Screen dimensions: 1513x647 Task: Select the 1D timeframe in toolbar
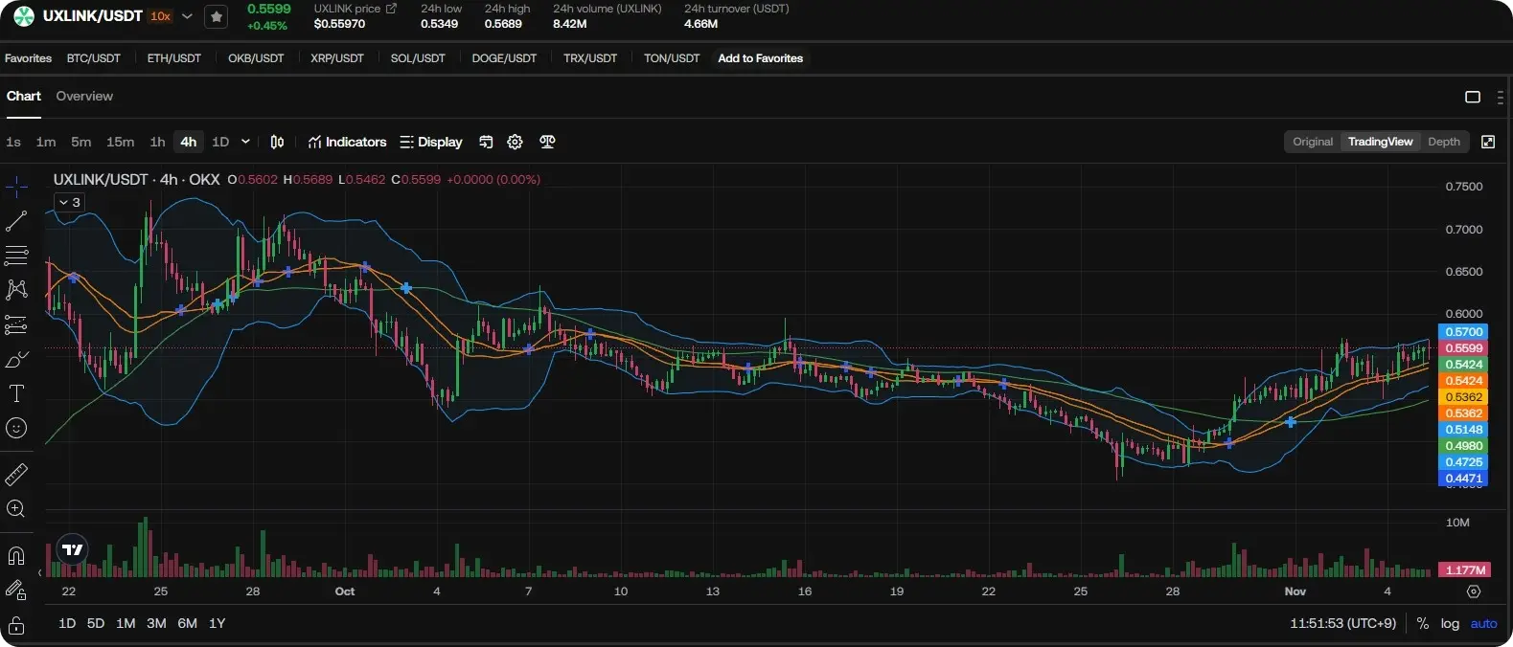click(220, 142)
